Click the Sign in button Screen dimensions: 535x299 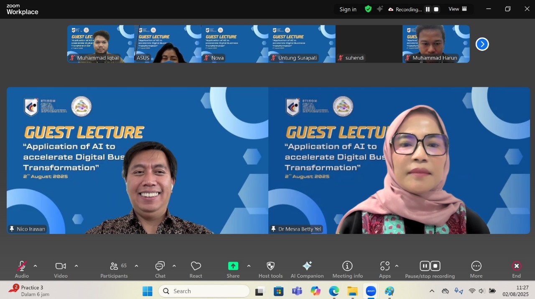[348, 9]
